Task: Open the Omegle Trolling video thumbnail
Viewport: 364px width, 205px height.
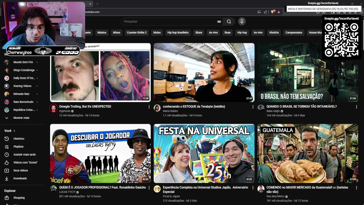Action: pos(100,72)
